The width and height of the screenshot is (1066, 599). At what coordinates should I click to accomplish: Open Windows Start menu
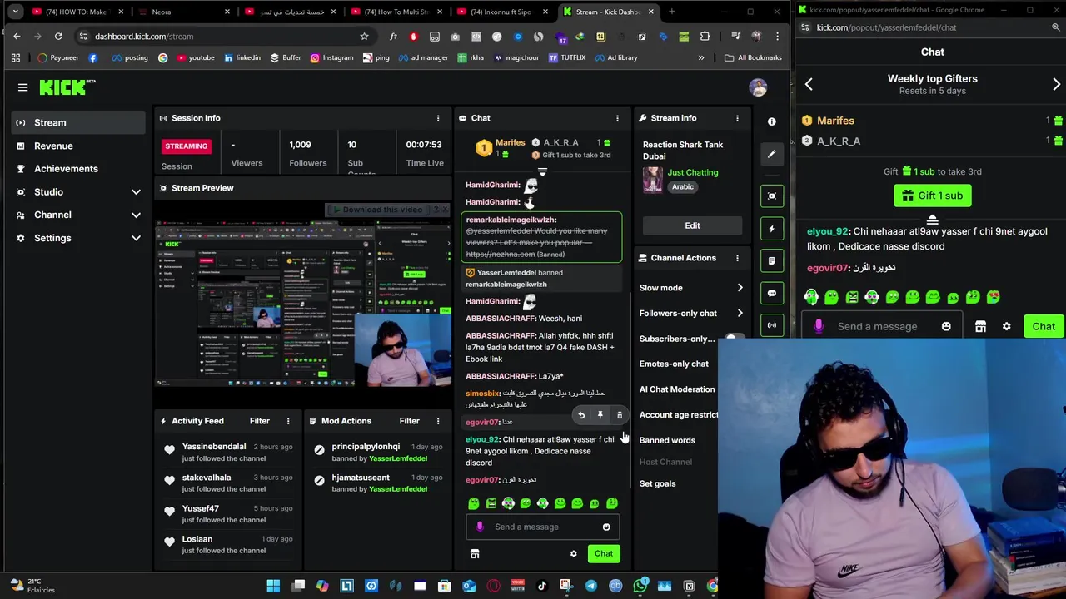click(273, 587)
